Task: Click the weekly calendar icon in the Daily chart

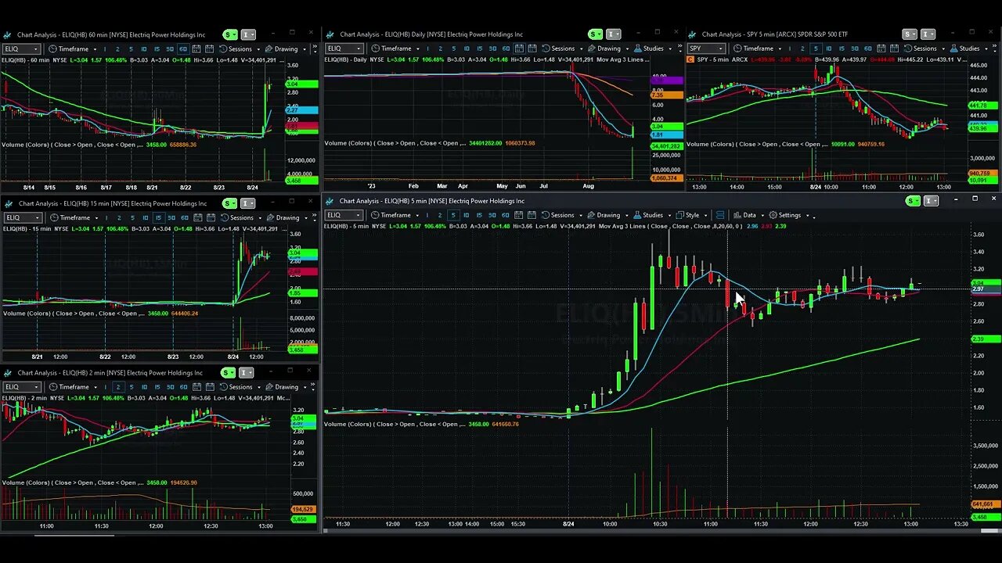Action: tap(532, 48)
